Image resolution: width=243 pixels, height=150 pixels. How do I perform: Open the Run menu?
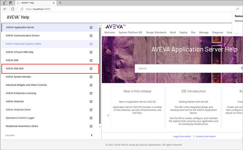click(x=193, y=32)
